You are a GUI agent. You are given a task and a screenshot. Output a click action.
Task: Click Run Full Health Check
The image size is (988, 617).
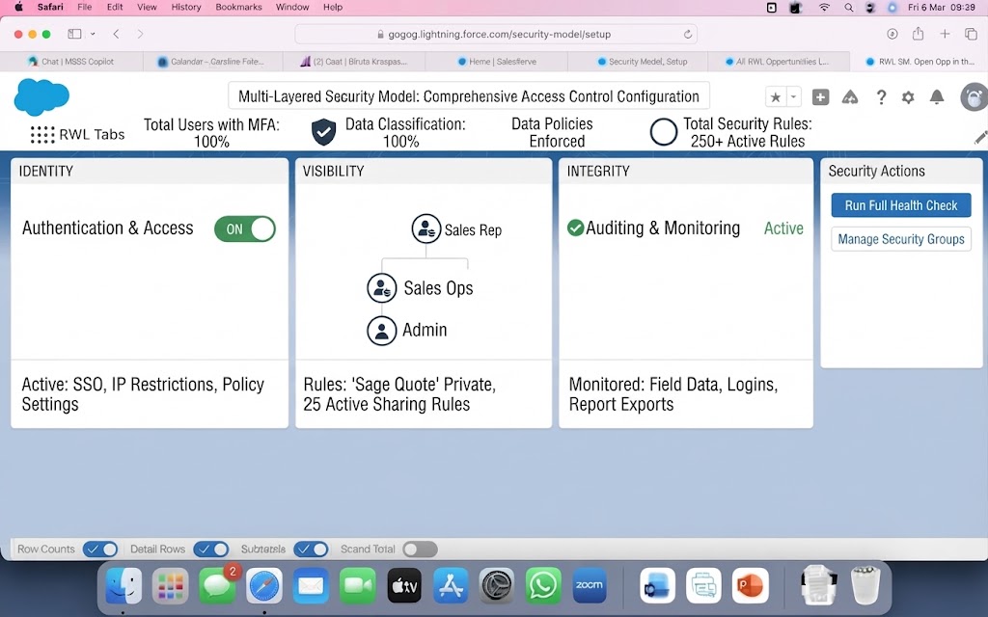click(901, 205)
